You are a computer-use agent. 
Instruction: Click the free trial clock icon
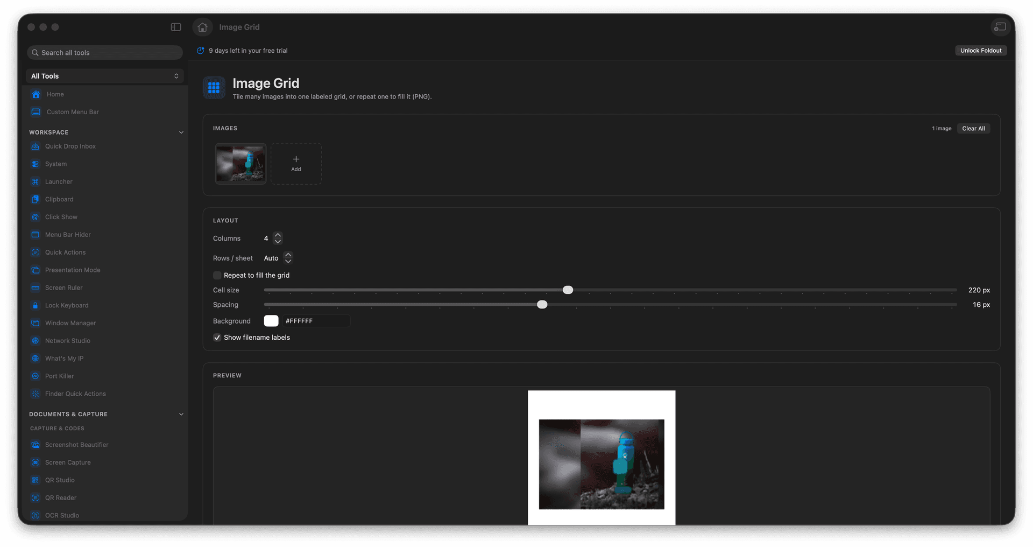pyautogui.click(x=201, y=51)
